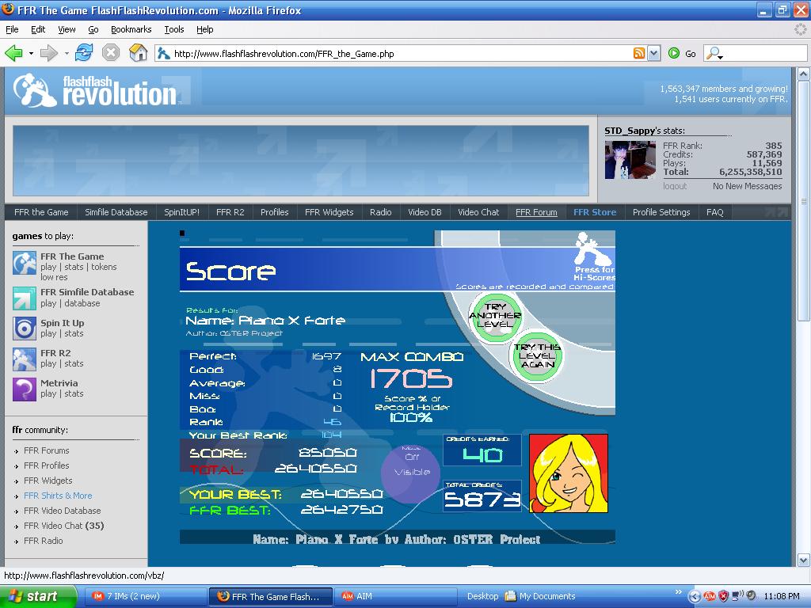Reload the page with the refresh icon
811x608 pixels.
pyautogui.click(x=84, y=53)
